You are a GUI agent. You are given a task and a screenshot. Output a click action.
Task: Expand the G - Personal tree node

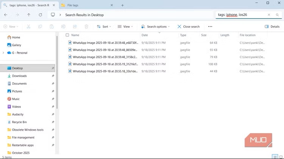coord(3,53)
